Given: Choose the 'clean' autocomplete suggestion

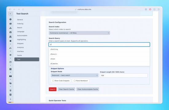Looking at the screenshot, I should (99, 59).
